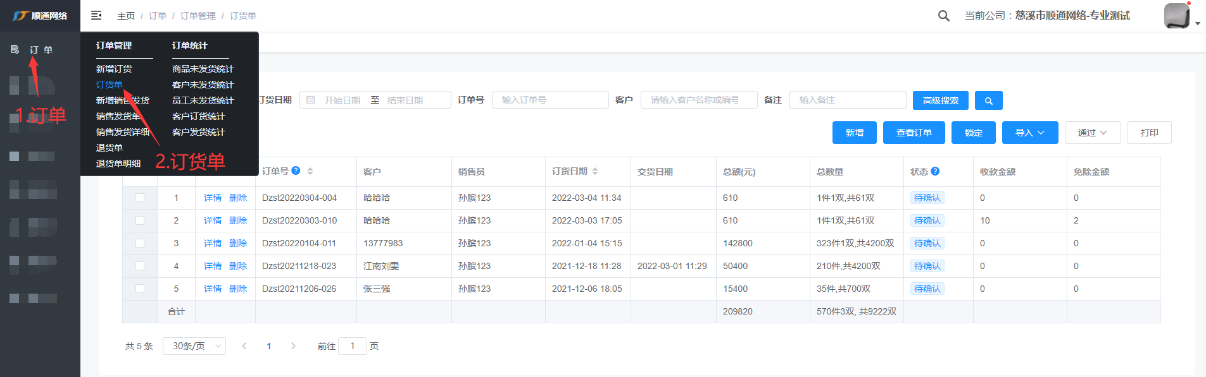Click the blue search icon button
Viewport: 1206px width, 377px height.
[x=988, y=100]
